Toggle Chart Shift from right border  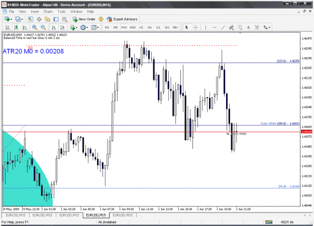(62, 28)
